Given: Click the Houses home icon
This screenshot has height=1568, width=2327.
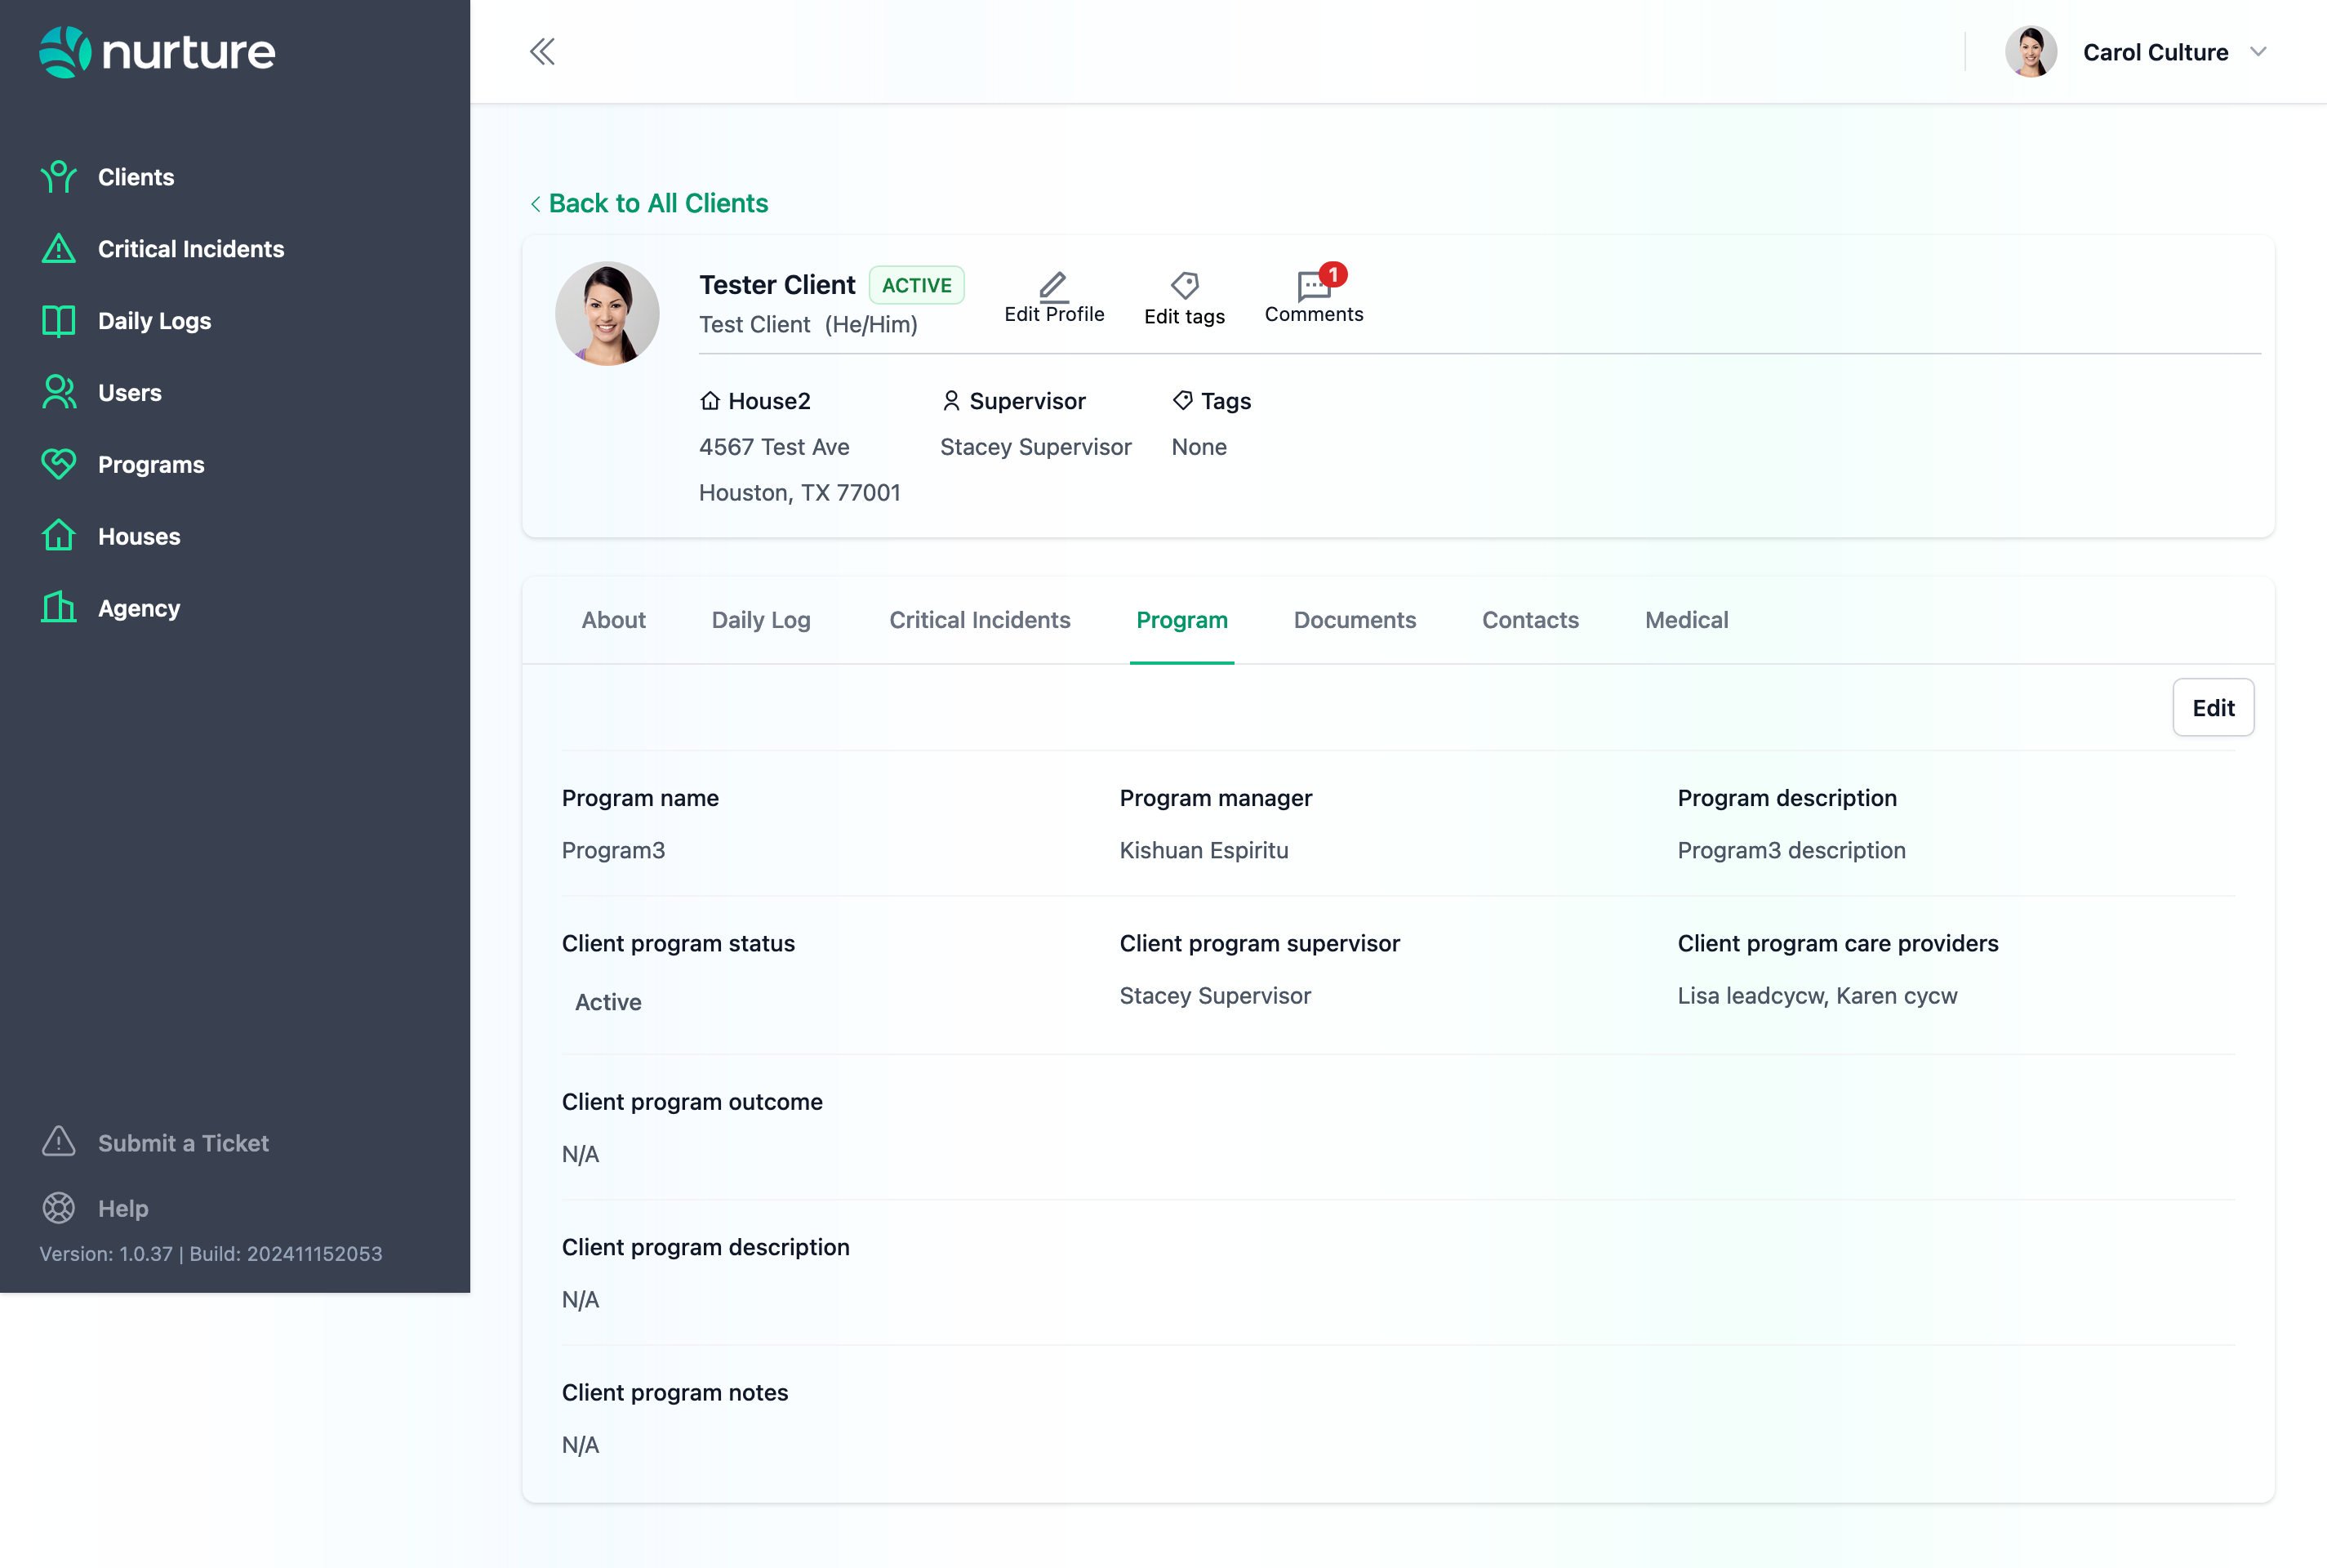Looking at the screenshot, I should 58,536.
